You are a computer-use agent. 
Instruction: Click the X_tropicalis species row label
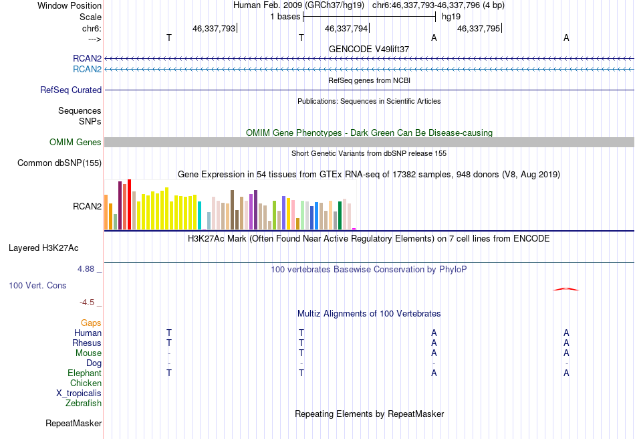(x=79, y=393)
